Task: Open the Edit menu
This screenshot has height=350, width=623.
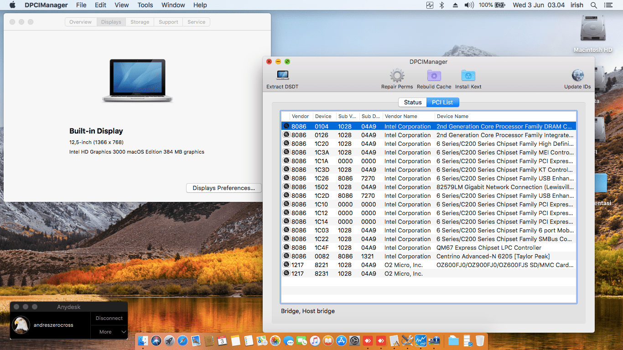Action: [100, 5]
